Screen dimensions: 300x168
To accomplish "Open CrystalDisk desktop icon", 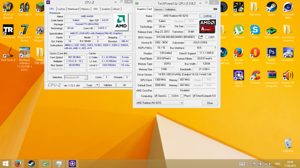I will pyautogui.click(x=288, y=54).
